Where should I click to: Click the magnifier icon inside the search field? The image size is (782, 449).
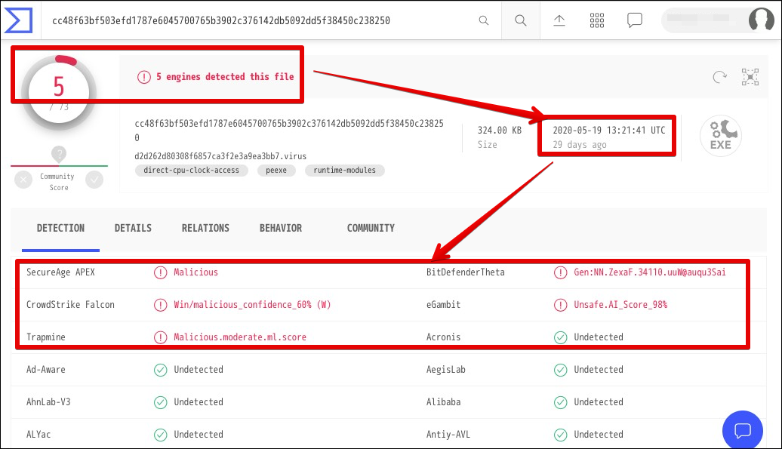[484, 20]
